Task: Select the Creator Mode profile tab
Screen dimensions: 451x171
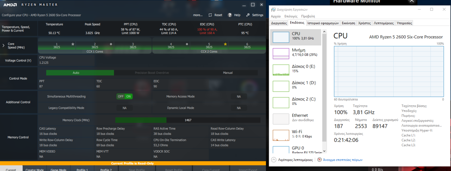Action: 34,169
